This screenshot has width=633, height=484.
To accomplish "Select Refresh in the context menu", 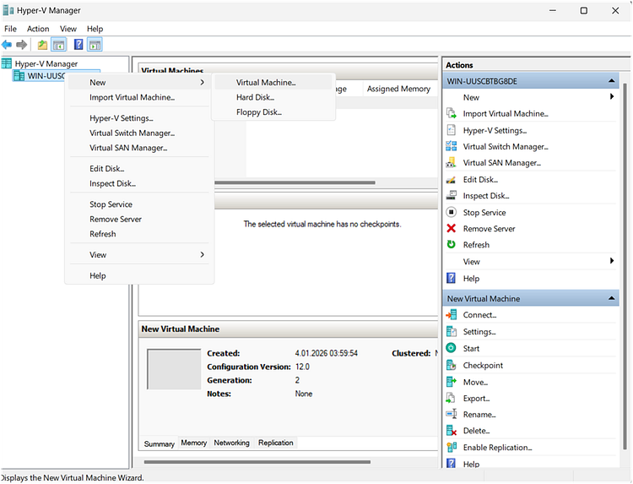I will point(139,234).
